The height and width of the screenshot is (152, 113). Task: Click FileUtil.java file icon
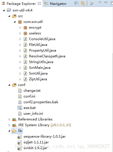tap(26, 45)
